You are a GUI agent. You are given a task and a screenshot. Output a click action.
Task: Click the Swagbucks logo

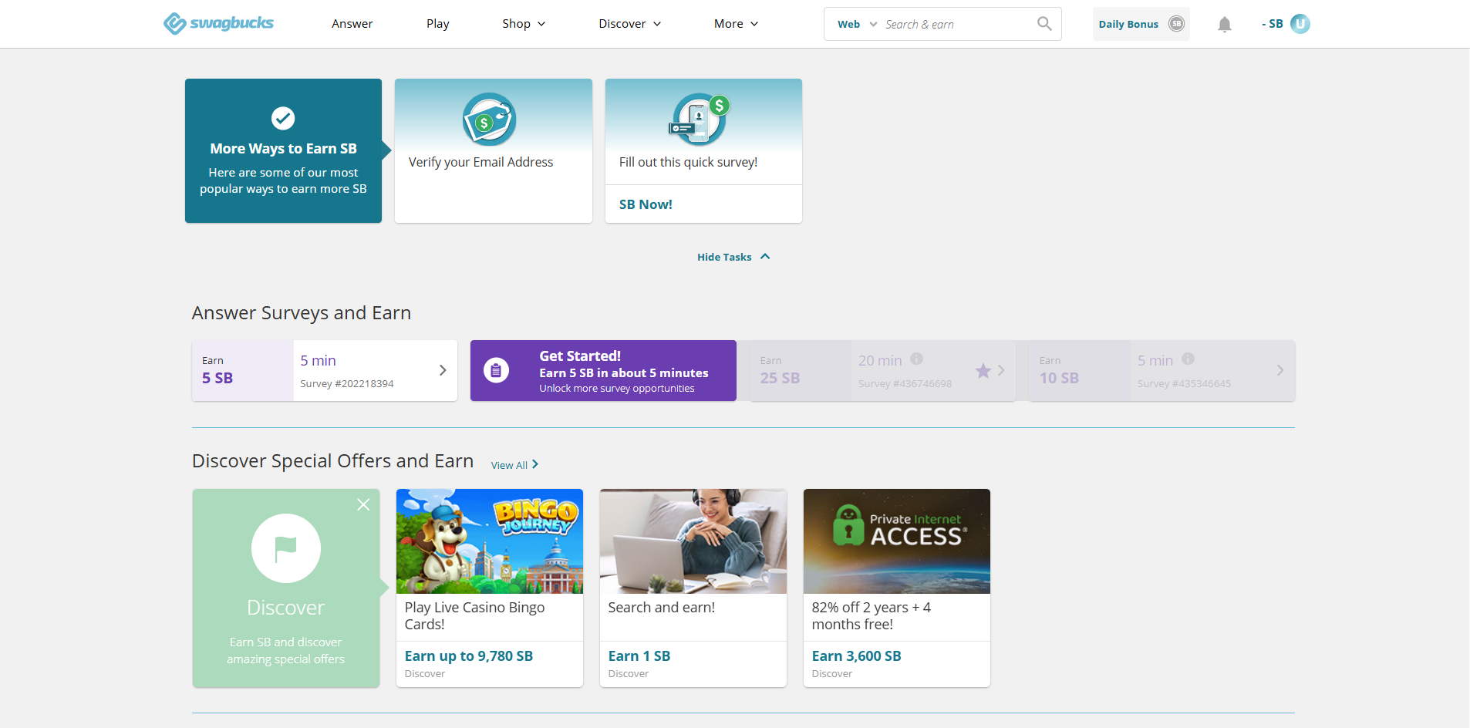pos(218,23)
